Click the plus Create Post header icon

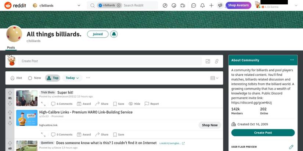[211, 5]
